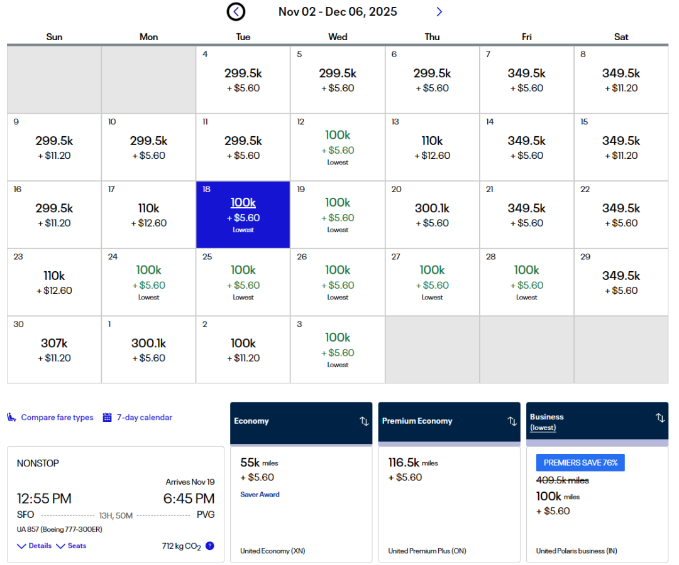Click the 7-day calendar icon
The image size is (679, 565).
pyautogui.click(x=107, y=417)
